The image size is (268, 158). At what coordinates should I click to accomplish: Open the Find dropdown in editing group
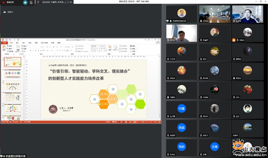pyautogui.click(x=133, y=46)
